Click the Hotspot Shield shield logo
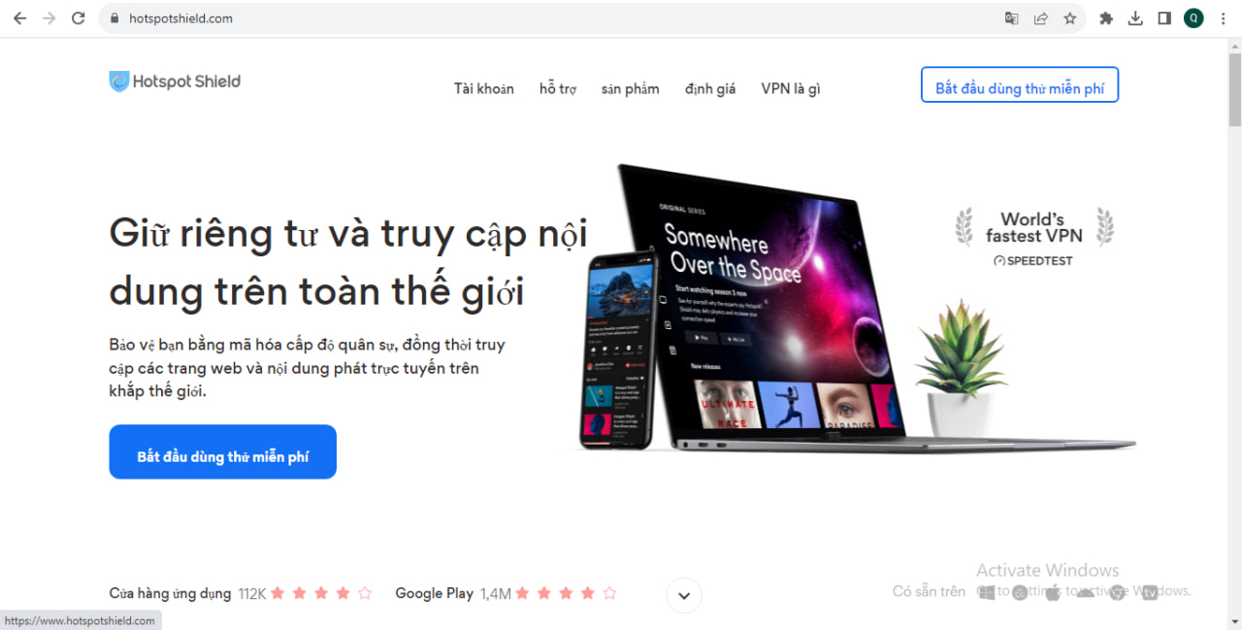 [118, 82]
